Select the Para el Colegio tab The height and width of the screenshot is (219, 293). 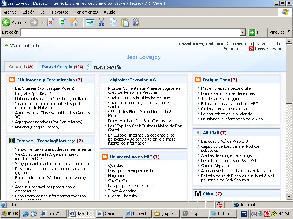pyautogui.click(x=63, y=67)
